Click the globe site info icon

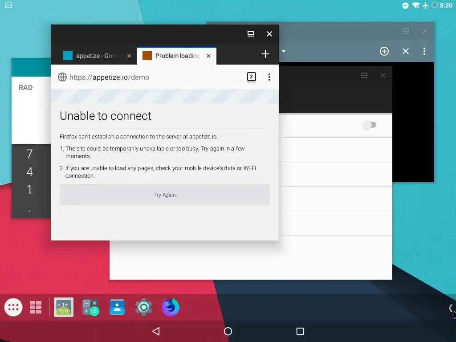coord(62,77)
